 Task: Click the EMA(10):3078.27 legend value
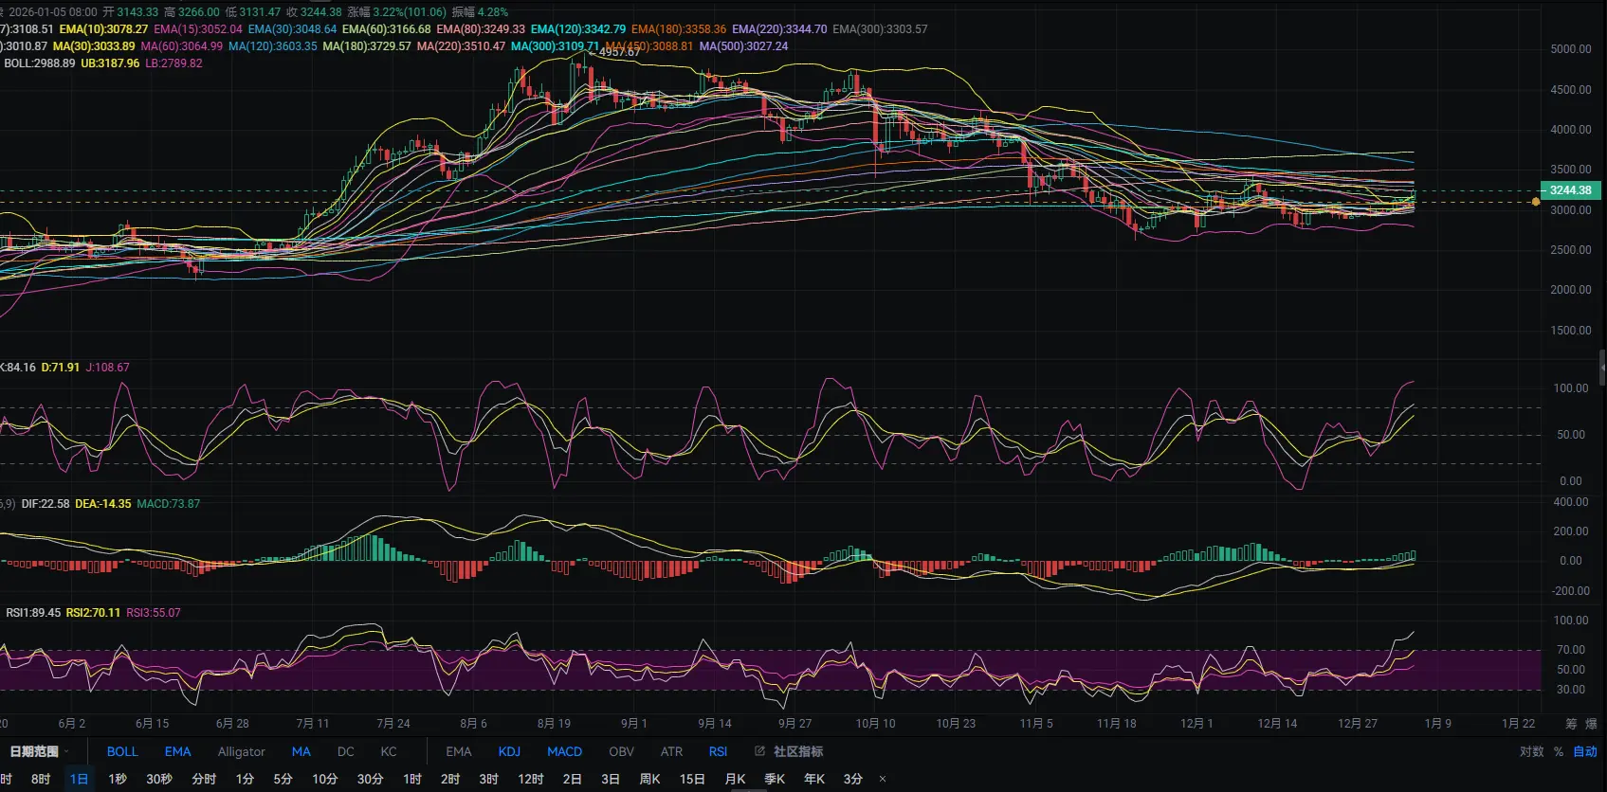point(103,29)
